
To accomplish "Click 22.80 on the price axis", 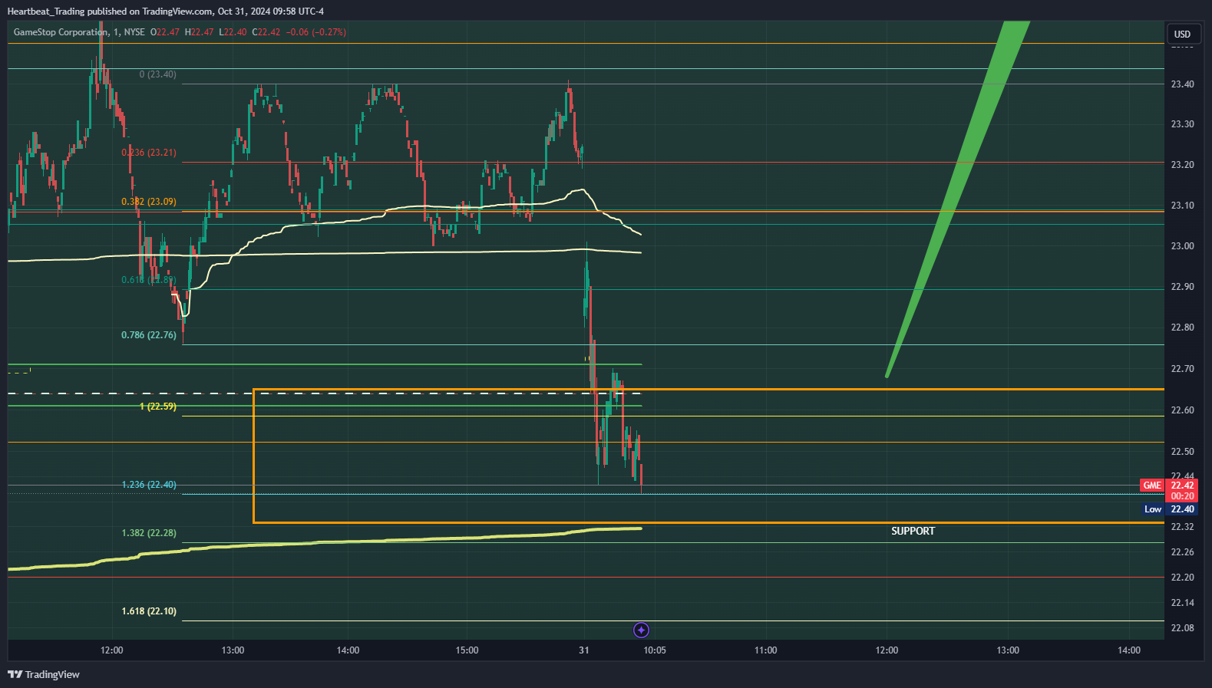I will pyautogui.click(x=1182, y=328).
